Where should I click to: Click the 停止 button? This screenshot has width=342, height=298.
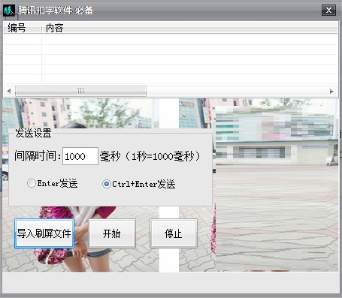click(x=174, y=233)
